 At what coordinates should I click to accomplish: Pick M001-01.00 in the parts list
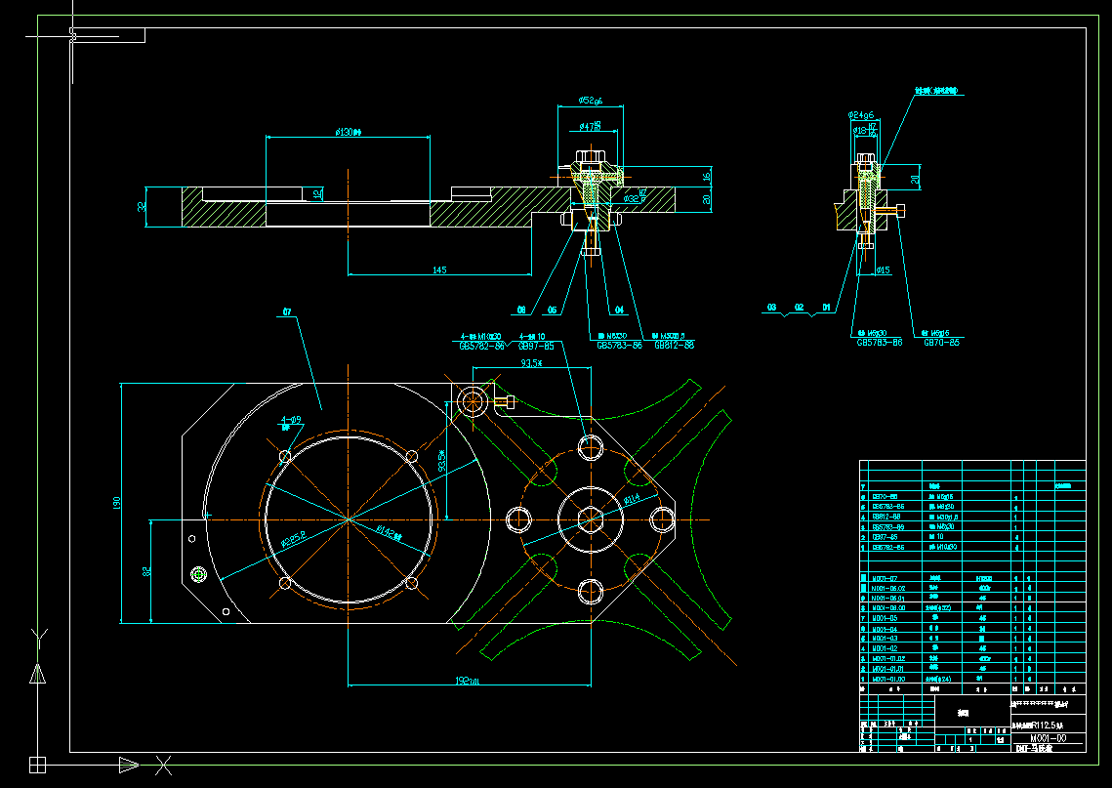pyautogui.click(x=887, y=679)
